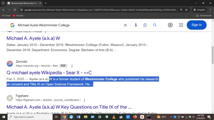Viewport: 214px width, 120px height.
Task: Show hidden system tray icons
Action: 171,117
